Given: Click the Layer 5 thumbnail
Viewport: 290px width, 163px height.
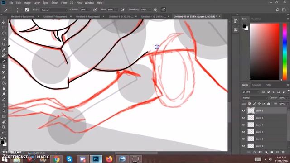Looking at the screenshot, I should coord(251,118).
